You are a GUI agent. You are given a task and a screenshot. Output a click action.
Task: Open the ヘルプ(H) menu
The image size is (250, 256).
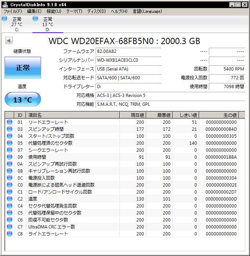pyautogui.click(x=119, y=11)
